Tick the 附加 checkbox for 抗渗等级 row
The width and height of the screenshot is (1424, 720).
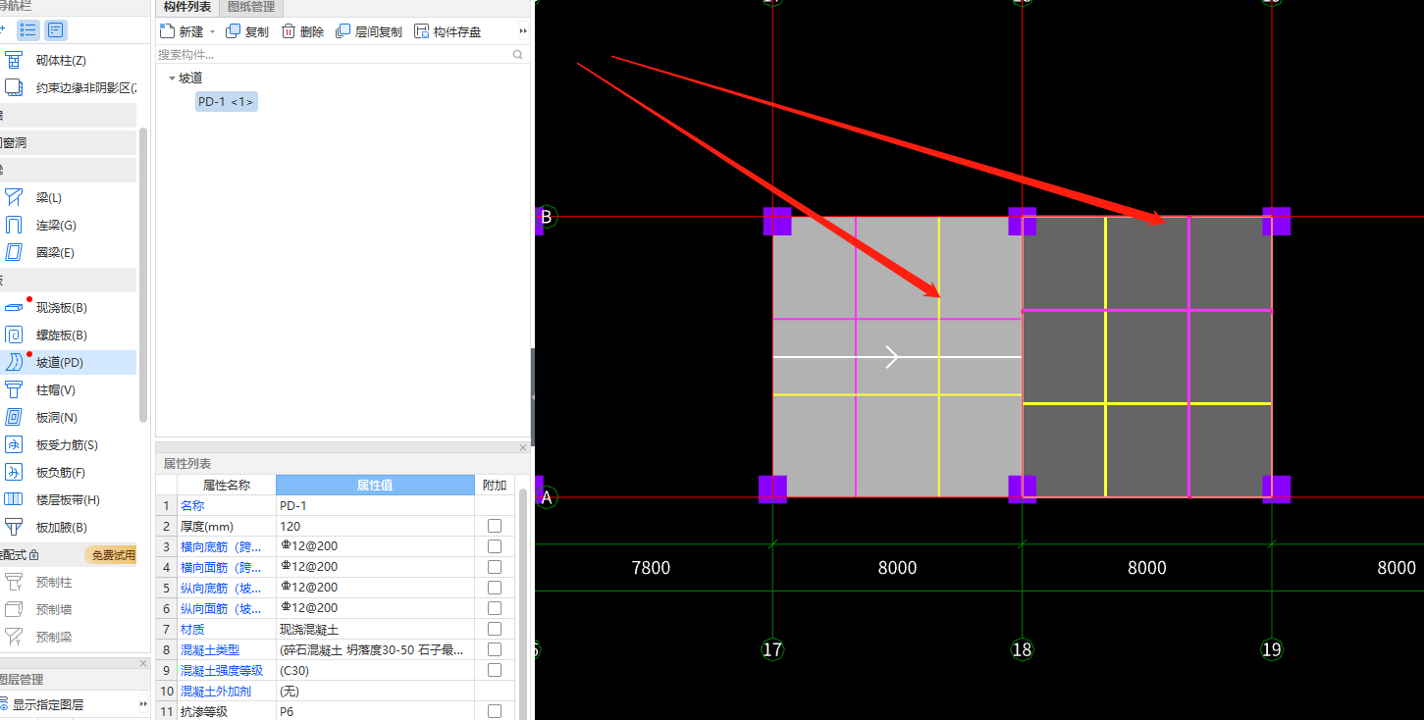point(495,711)
